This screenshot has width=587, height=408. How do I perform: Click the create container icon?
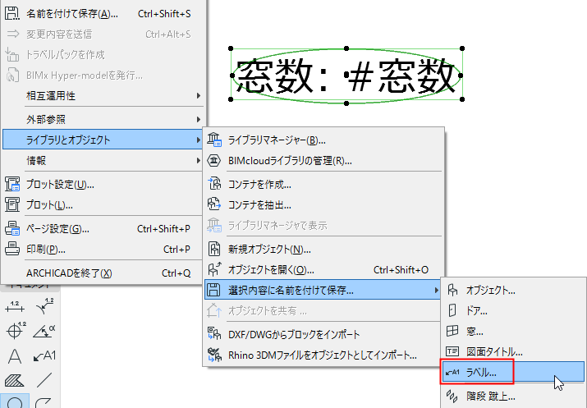(214, 184)
